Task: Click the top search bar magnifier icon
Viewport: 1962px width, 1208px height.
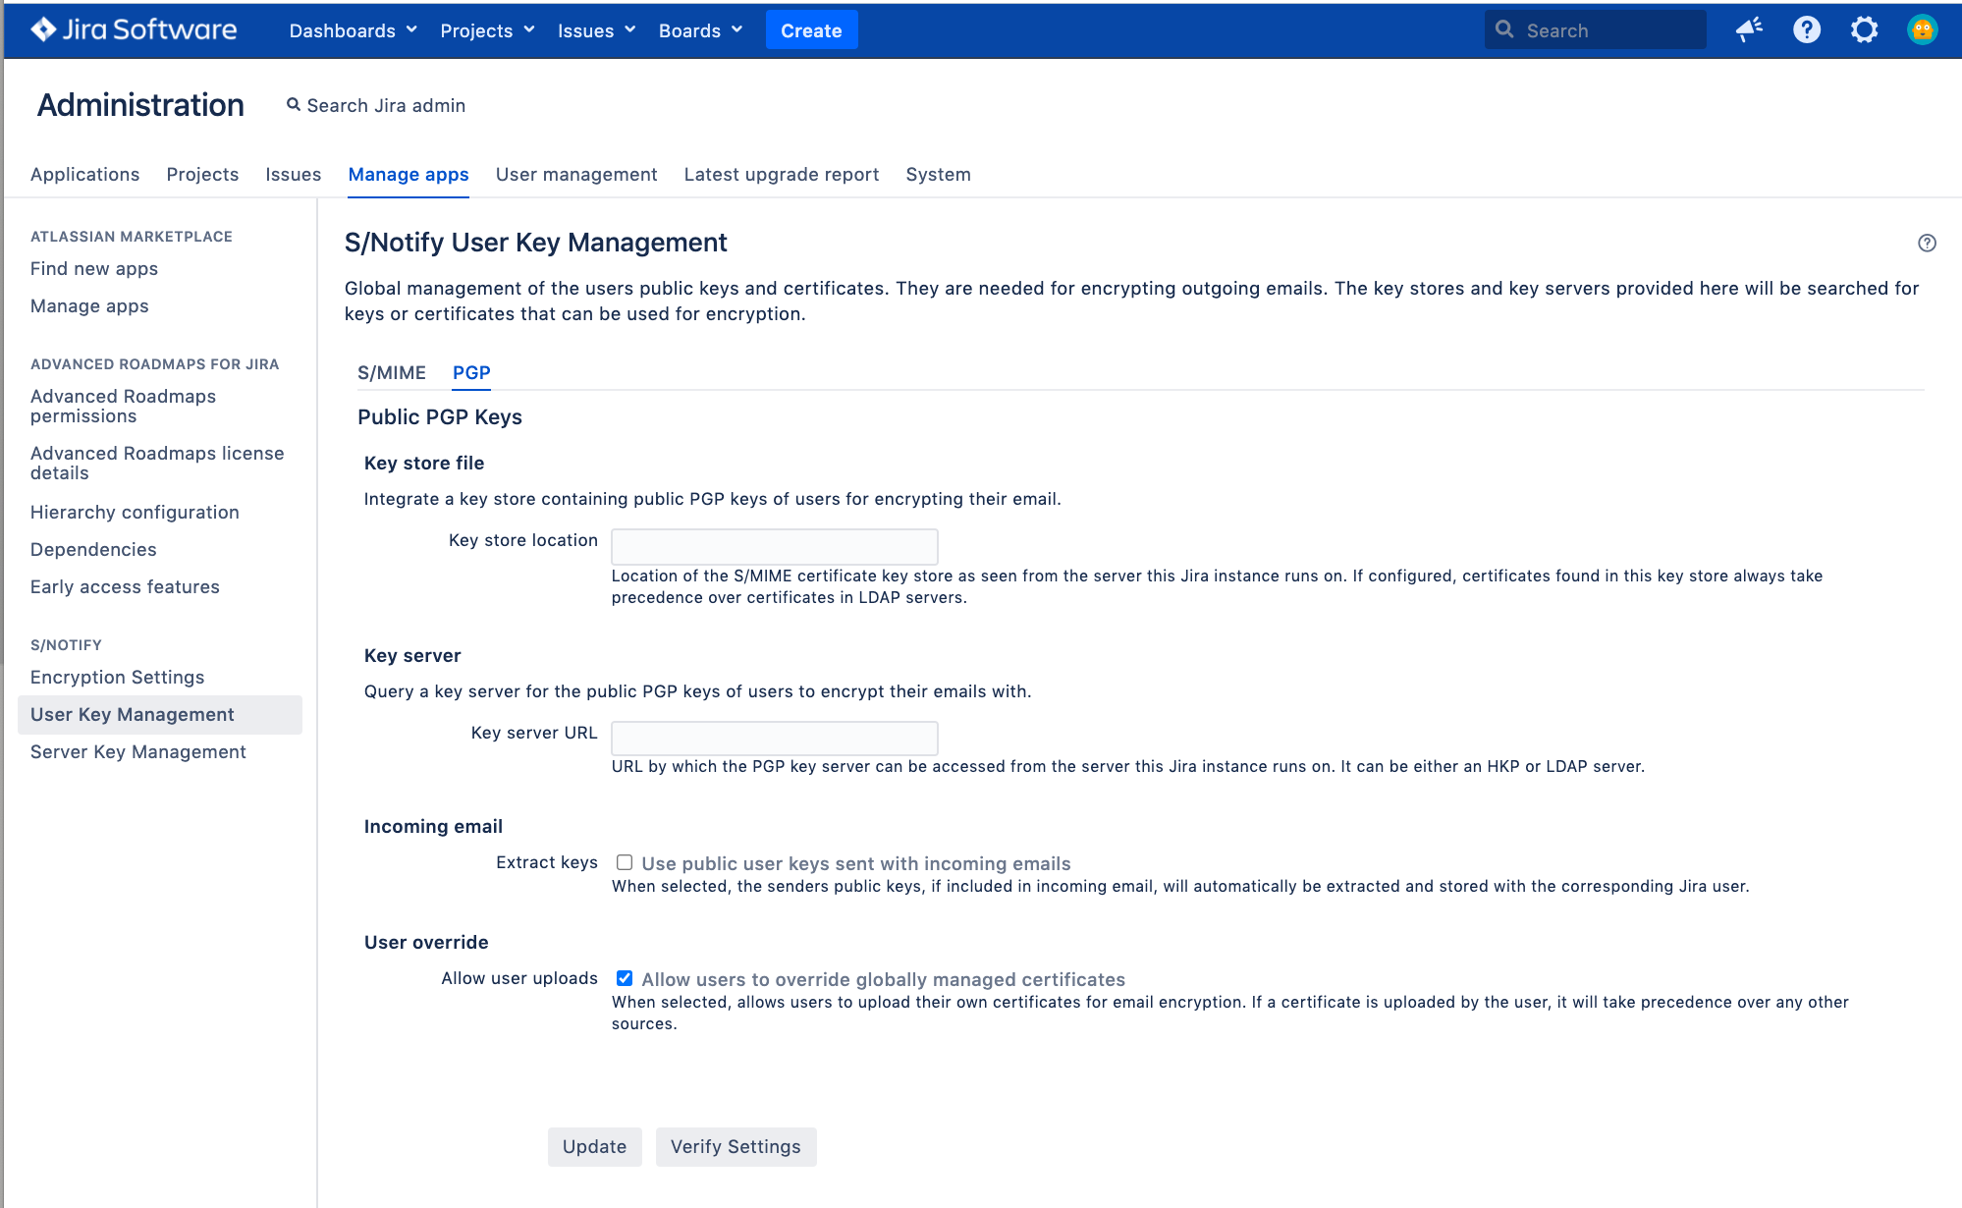Action: click(x=1504, y=30)
